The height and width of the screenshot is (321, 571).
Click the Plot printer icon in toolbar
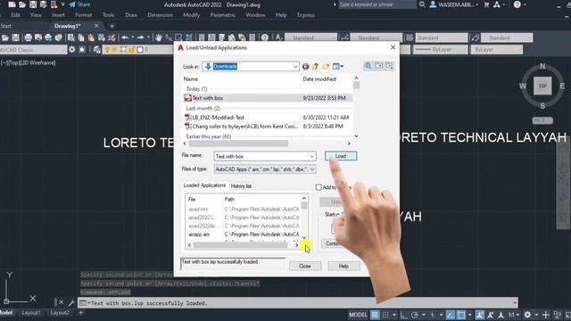[28, 37]
